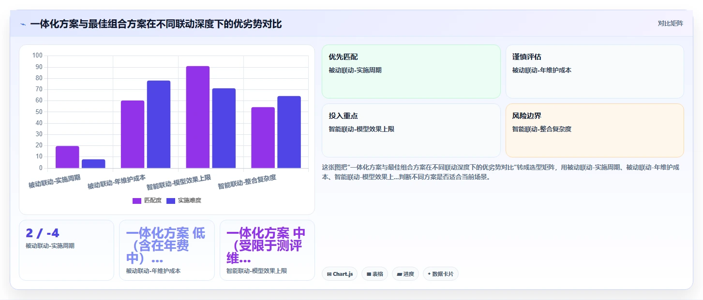Click the 实施难度 legend label text
This screenshot has width=703, height=300.
pyautogui.click(x=189, y=200)
